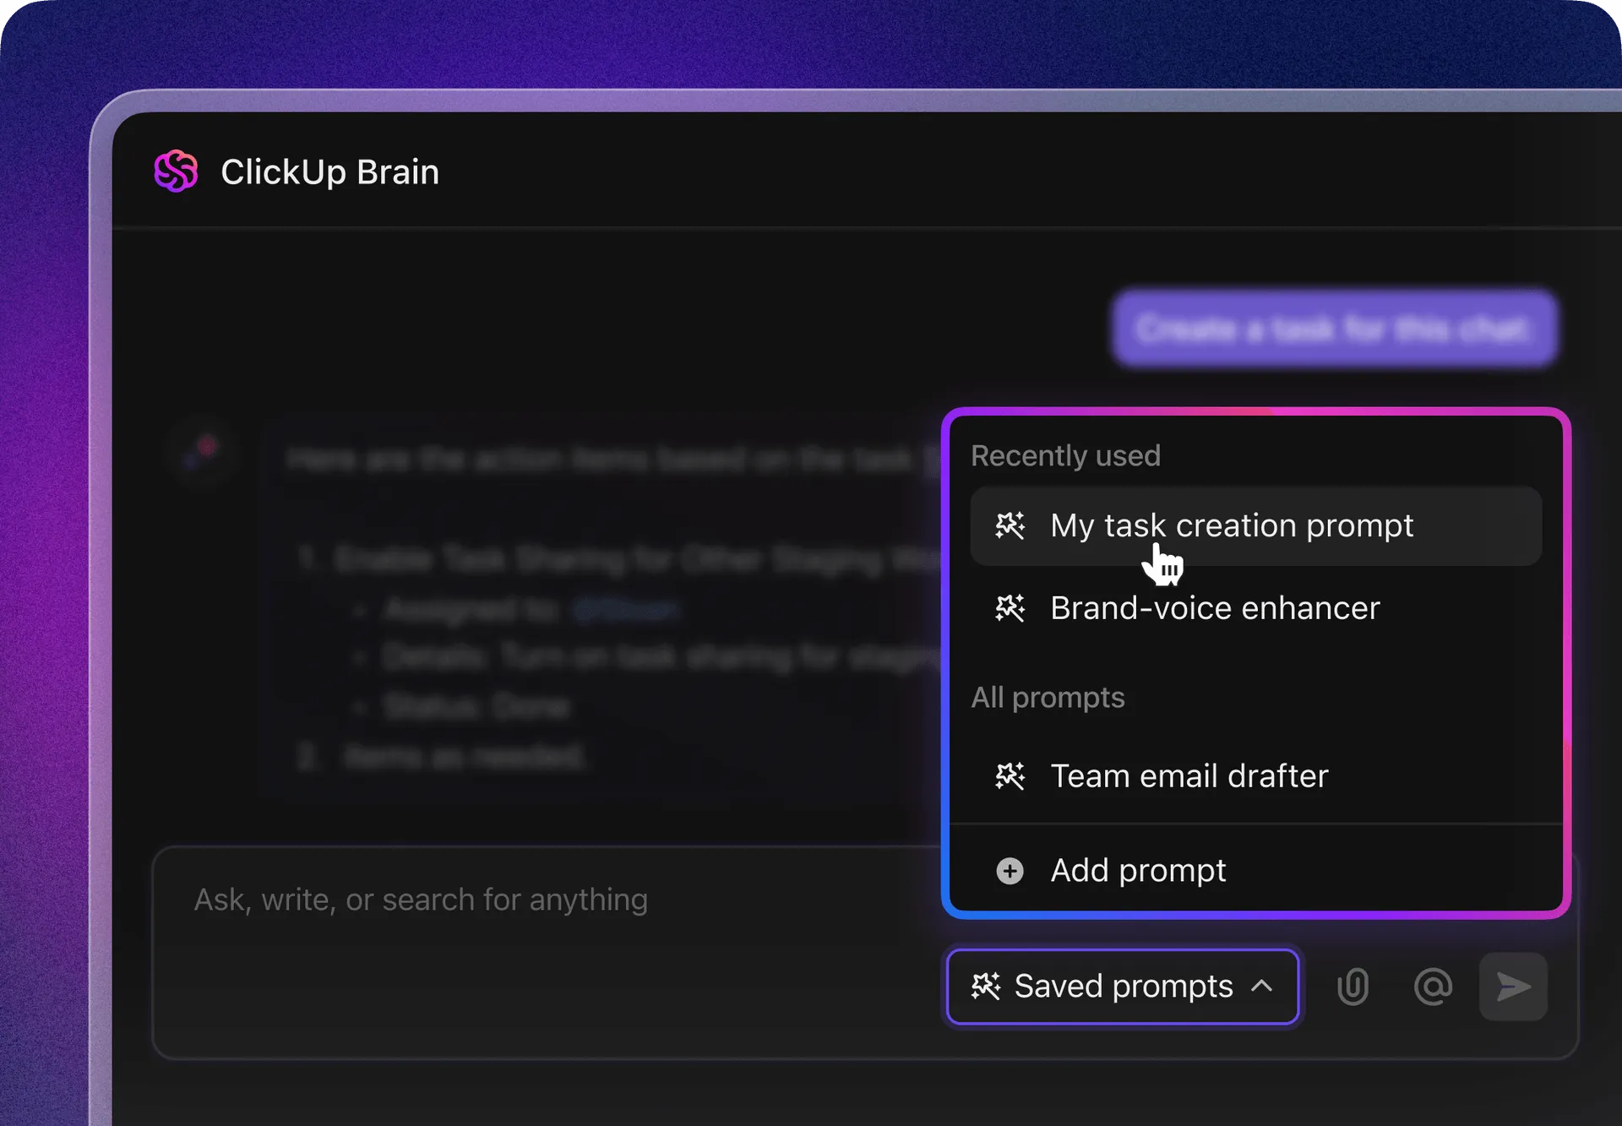Collapse the Saved prompts dropdown
1622x1126 pixels.
click(1123, 987)
